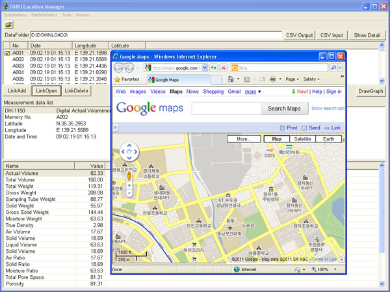The height and width of the screenshot is (292, 390).
Task: Click the Sign in link
Action: tap(334, 92)
